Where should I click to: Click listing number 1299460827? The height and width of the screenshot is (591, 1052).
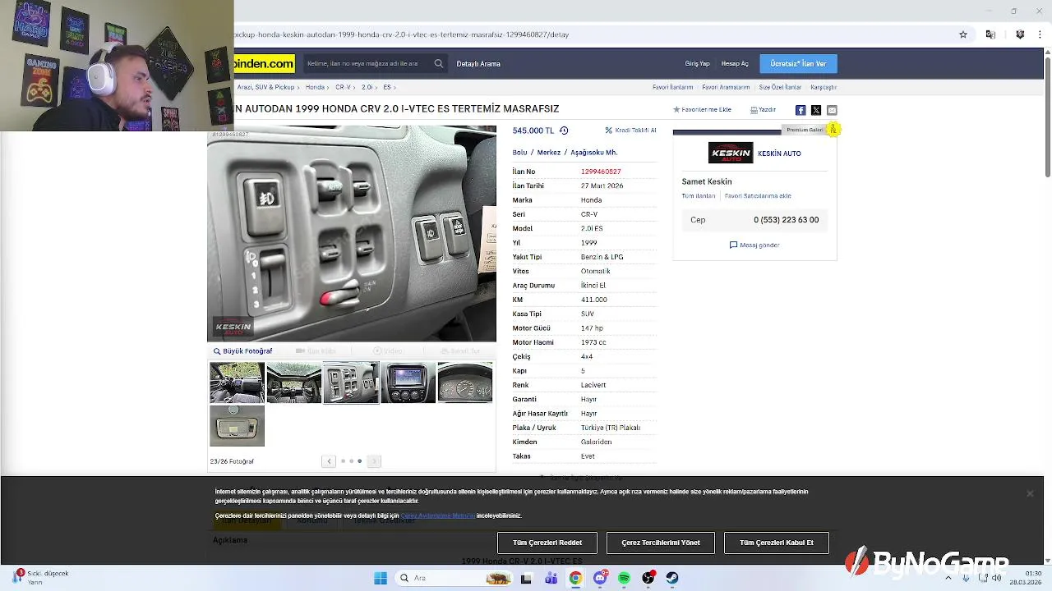(601, 172)
